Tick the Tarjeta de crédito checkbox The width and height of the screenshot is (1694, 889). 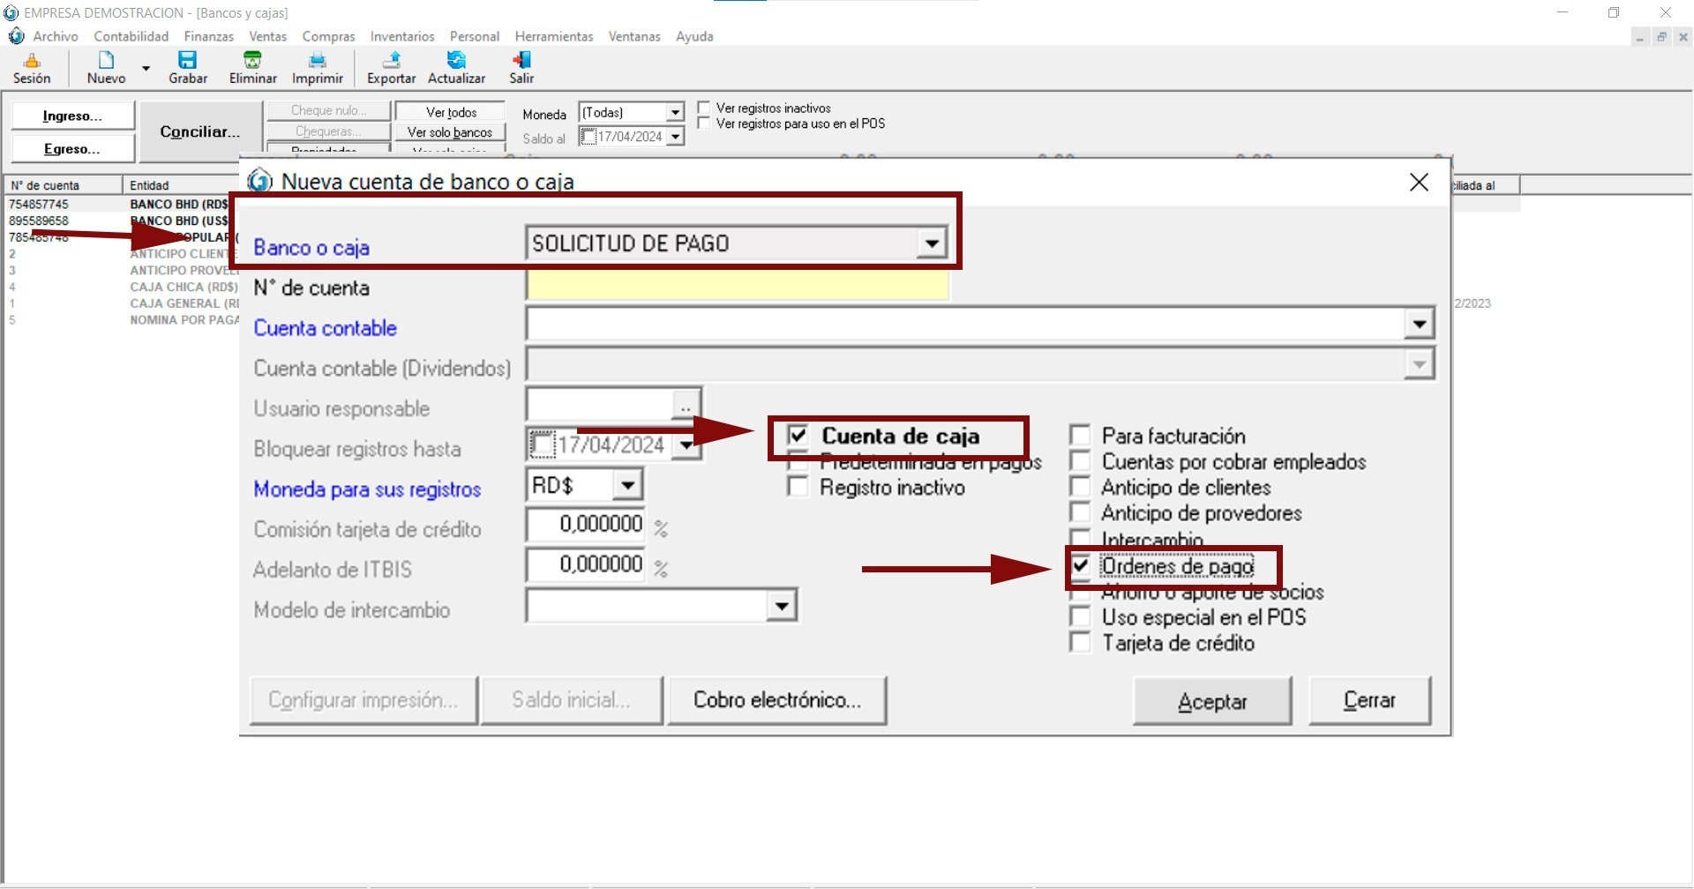point(1080,643)
